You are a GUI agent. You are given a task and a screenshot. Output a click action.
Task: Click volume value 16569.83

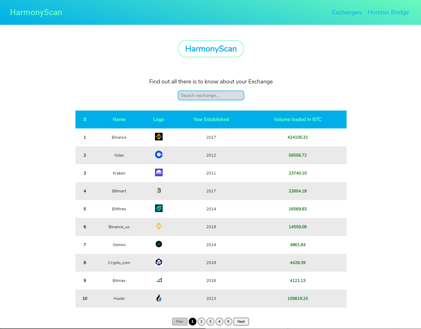298,209
